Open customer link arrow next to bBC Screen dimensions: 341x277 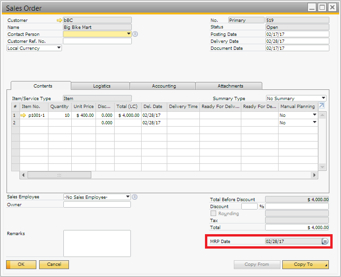coord(59,20)
